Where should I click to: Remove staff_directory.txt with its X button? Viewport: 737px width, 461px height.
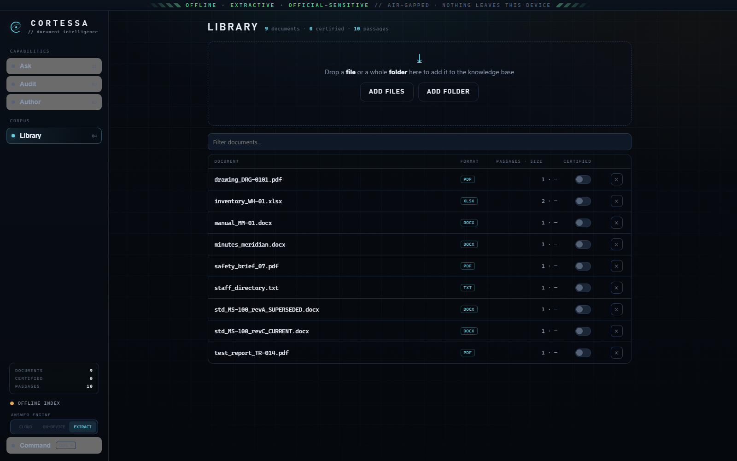[616, 288]
